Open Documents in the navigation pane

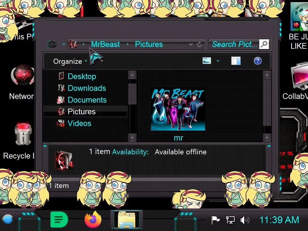[87, 100]
